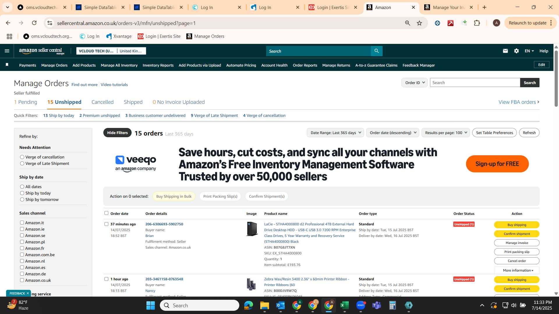Click Set Table Preferences button
559x314 pixels.
[494, 133]
